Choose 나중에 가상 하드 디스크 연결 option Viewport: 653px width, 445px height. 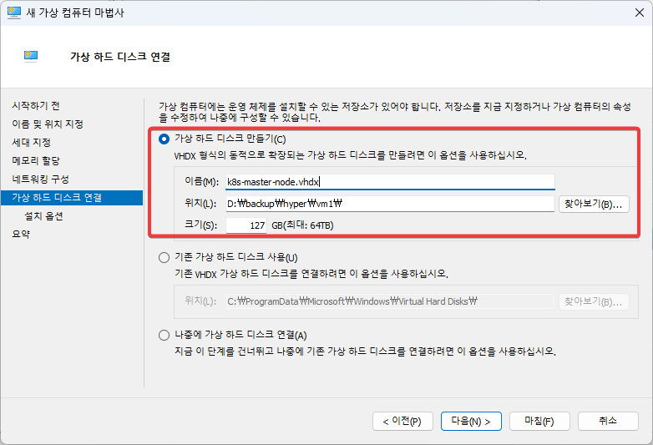point(165,335)
